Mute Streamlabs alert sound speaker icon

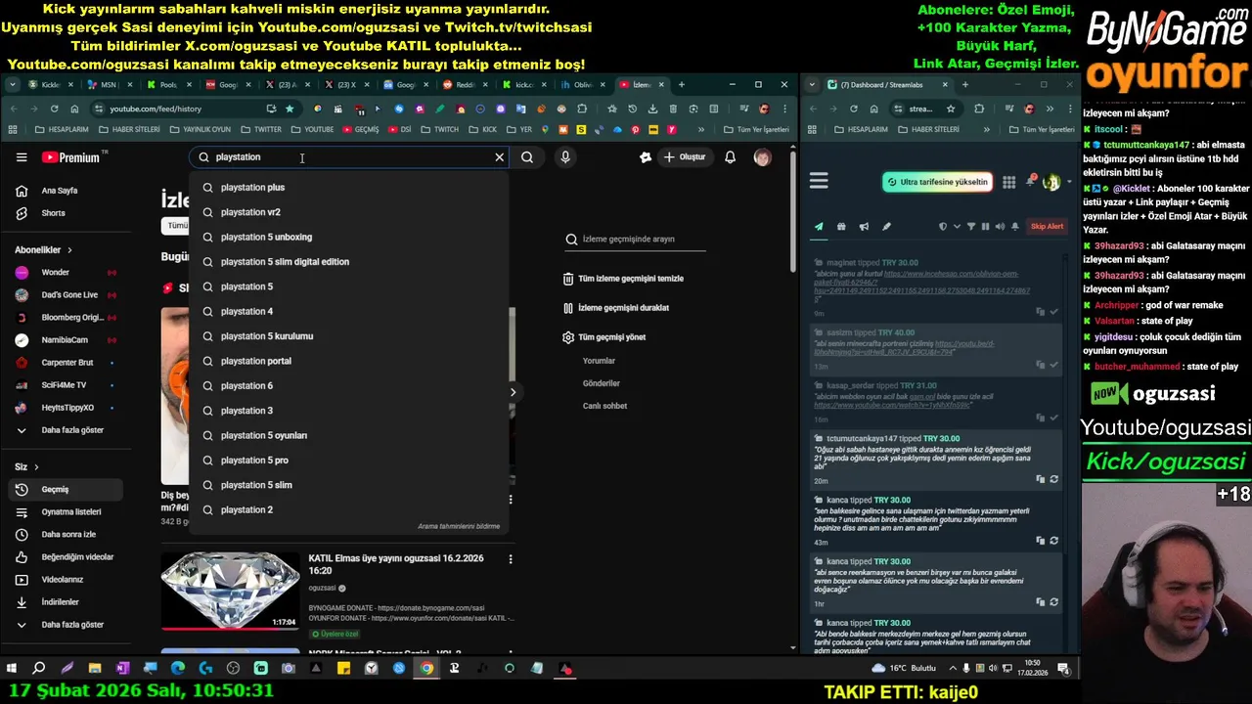click(x=1000, y=227)
